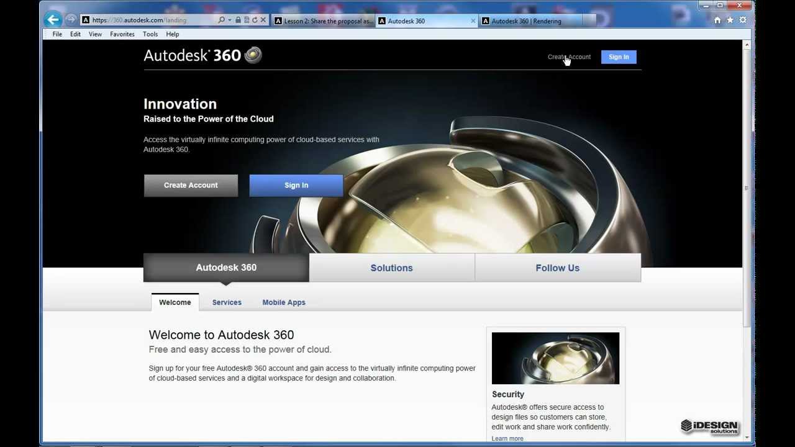Select the Welcome sub-tab

[x=175, y=302]
